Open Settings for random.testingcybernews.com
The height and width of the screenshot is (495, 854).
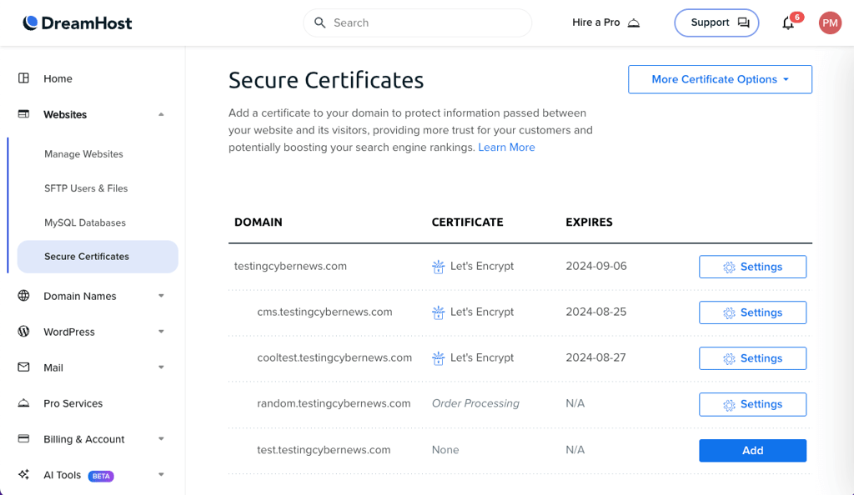coord(753,404)
